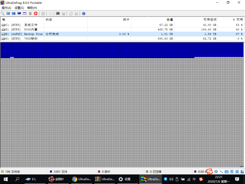Open the 设置(S) menu

19,8
